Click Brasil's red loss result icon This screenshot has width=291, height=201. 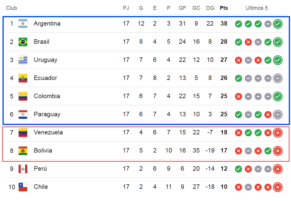pyautogui.click(x=248, y=42)
